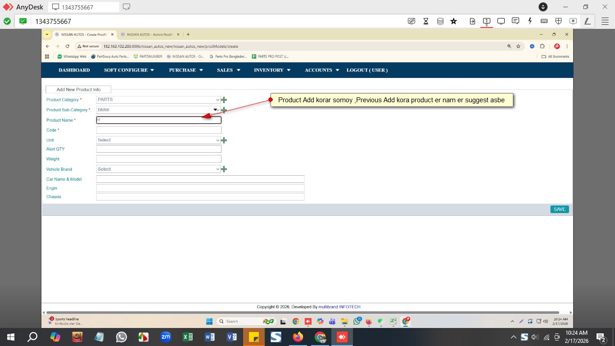Viewport: 615px width, 346px height.
Task: Bookmark this page with Chrome star icon
Action: tap(518, 46)
